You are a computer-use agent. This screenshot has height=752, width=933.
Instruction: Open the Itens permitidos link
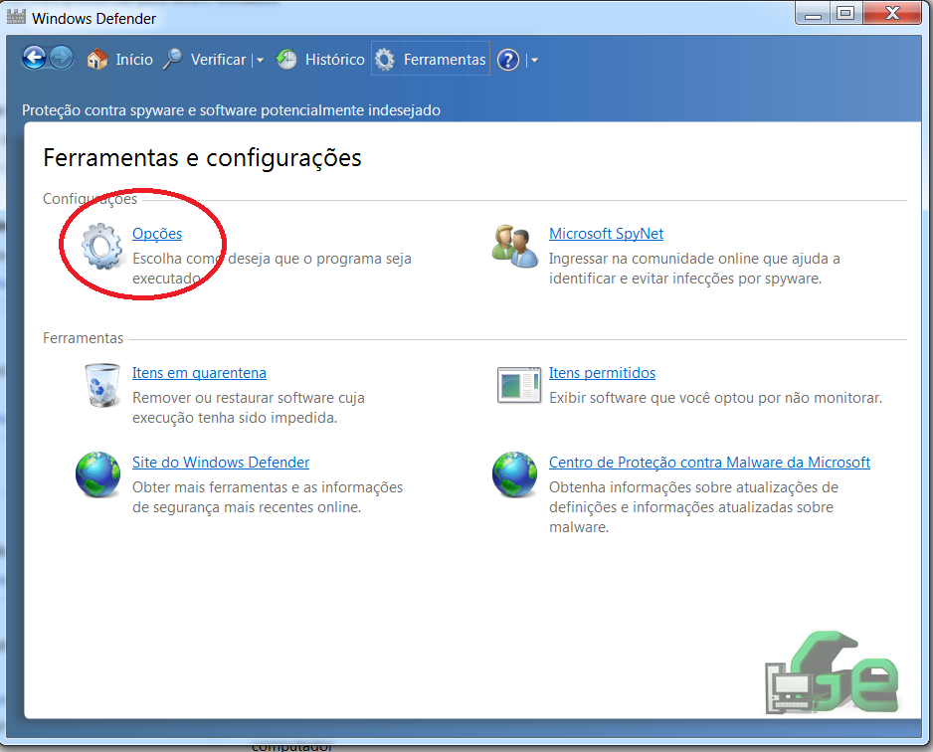(x=602, y=372)
